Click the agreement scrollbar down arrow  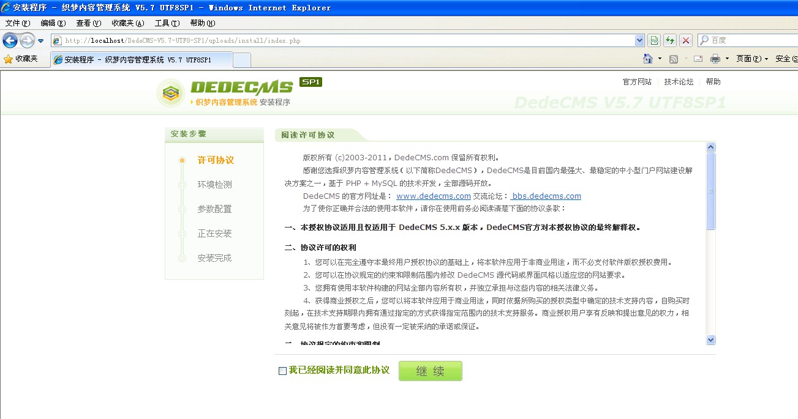[710, 339]
